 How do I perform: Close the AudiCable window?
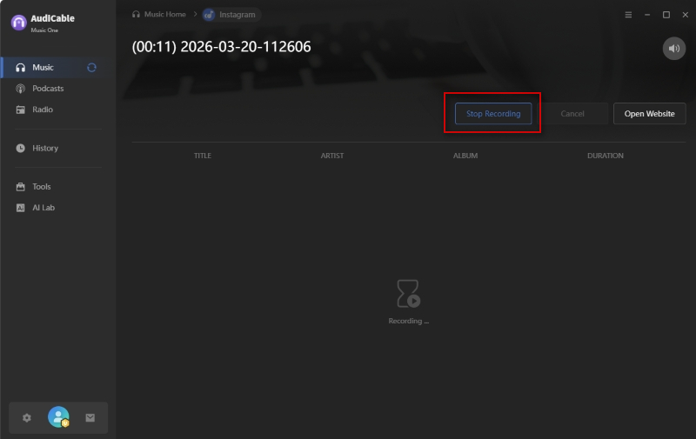coord(686,15)
